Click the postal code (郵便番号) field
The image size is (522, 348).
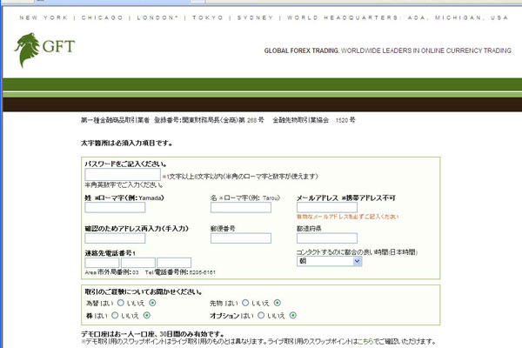240,238
